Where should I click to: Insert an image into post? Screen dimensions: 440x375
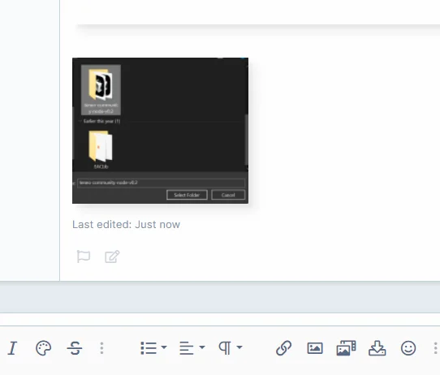[x=315, y=348]
